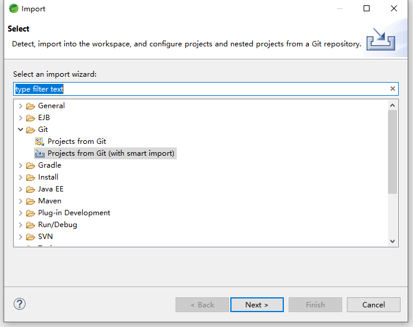Click the General folder icon
The height and width of the screenshot is (327, 413).
pos(30,106)
